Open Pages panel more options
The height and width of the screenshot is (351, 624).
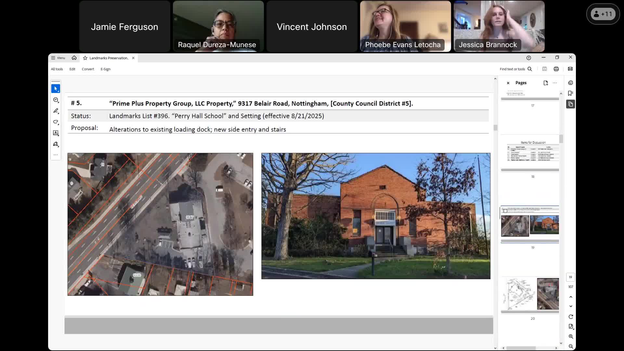[555, 83]
